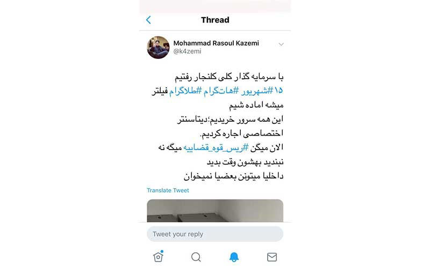
Task: Tap the Tweet your reply field
Action: click(x=215, y=234)
